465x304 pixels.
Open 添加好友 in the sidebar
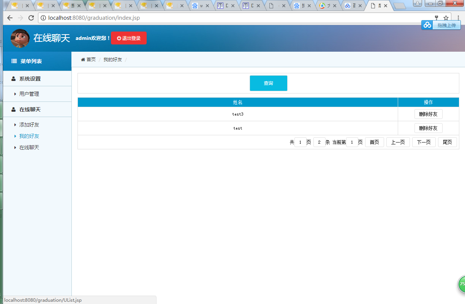click(29, 125)
